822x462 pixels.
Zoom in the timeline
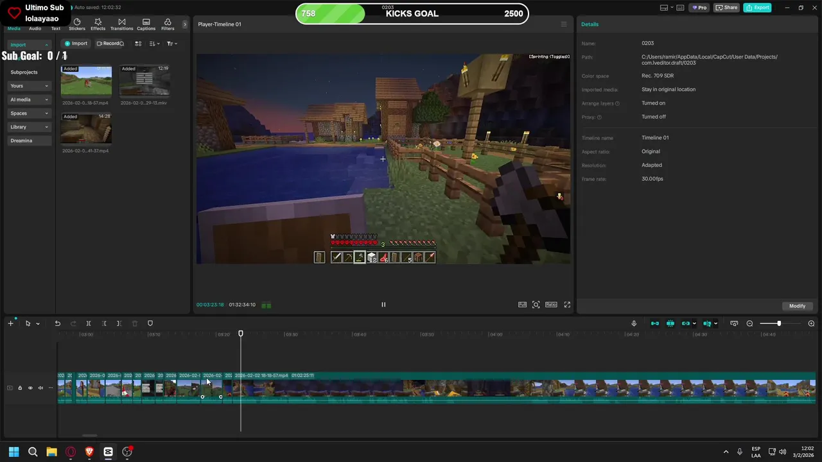click(x=811, y=323)
